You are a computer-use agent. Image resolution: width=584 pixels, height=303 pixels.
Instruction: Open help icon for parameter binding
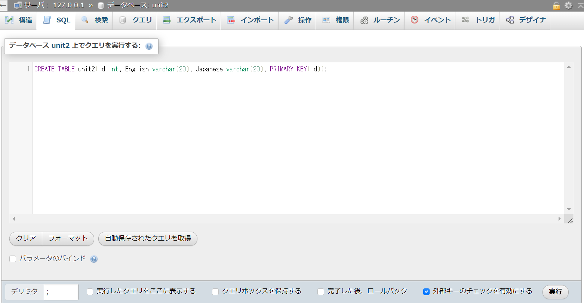(x=94, y=259)
